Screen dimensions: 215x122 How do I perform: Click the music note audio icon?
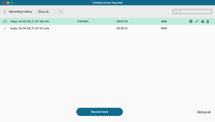coord(5,28)
